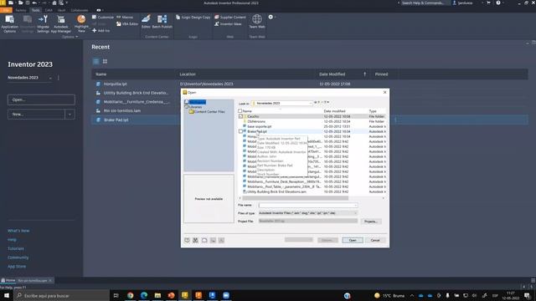
Task: Open the App Store link
Action: tap(17, 266)
